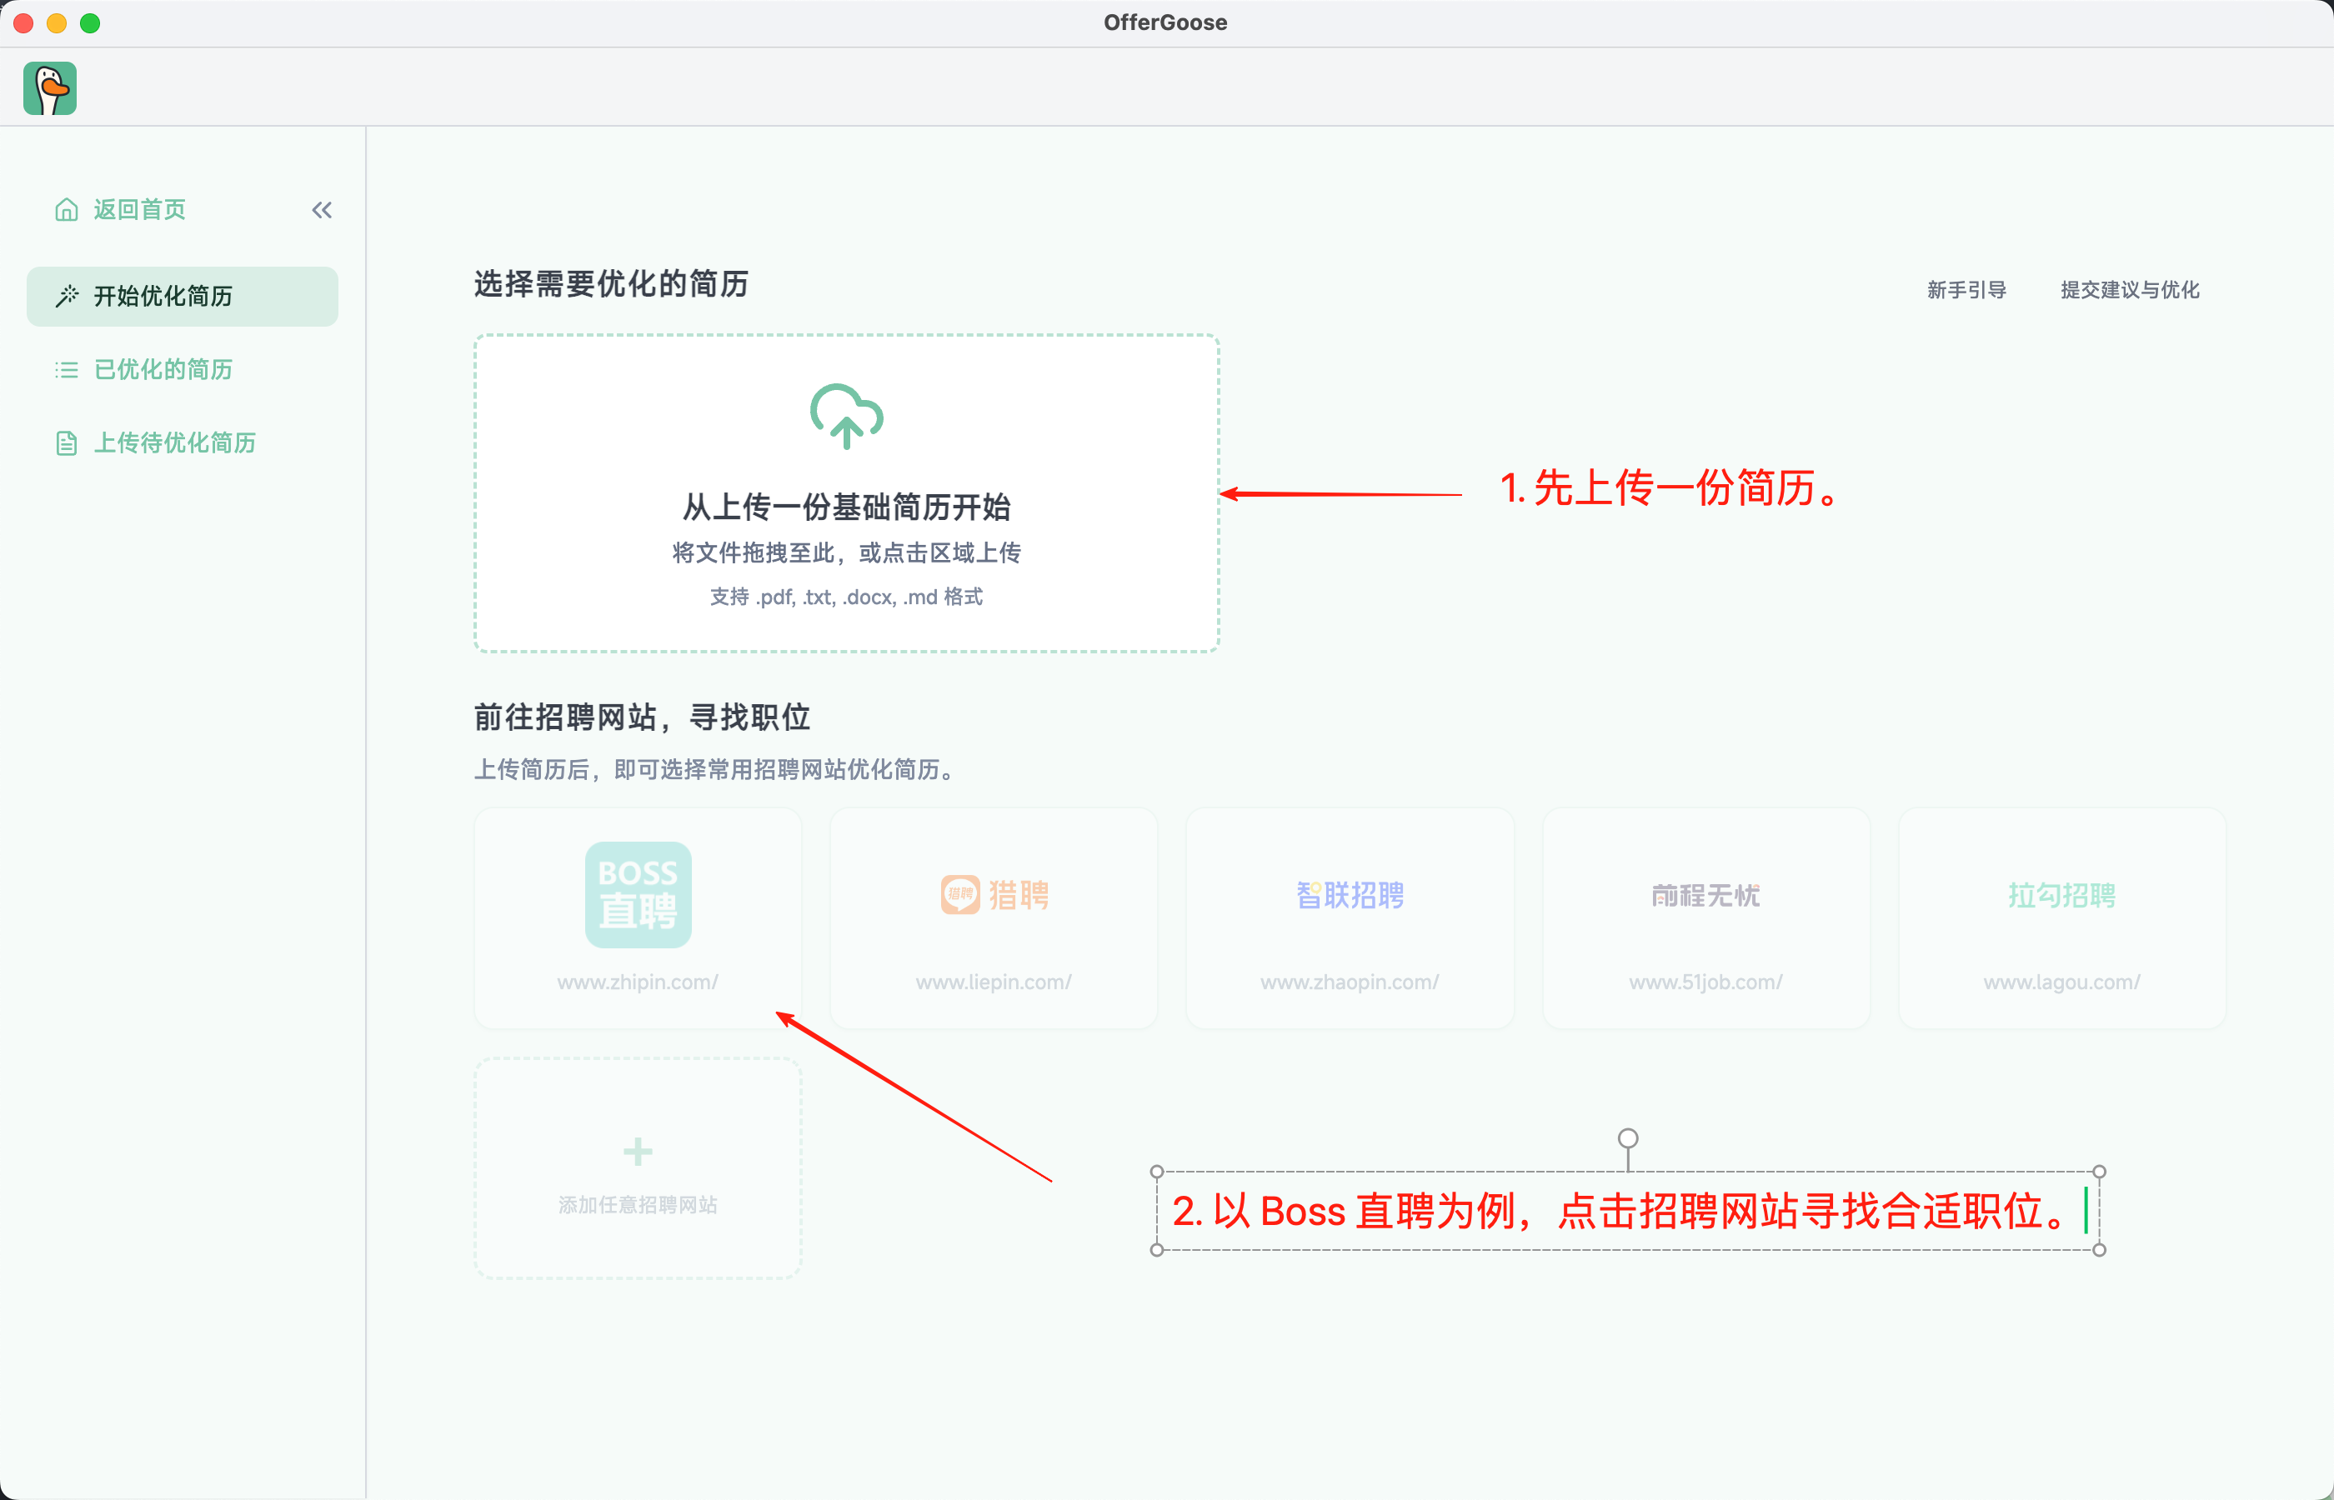Collapse the sidebar with double chevron

[x=322, y=209]
